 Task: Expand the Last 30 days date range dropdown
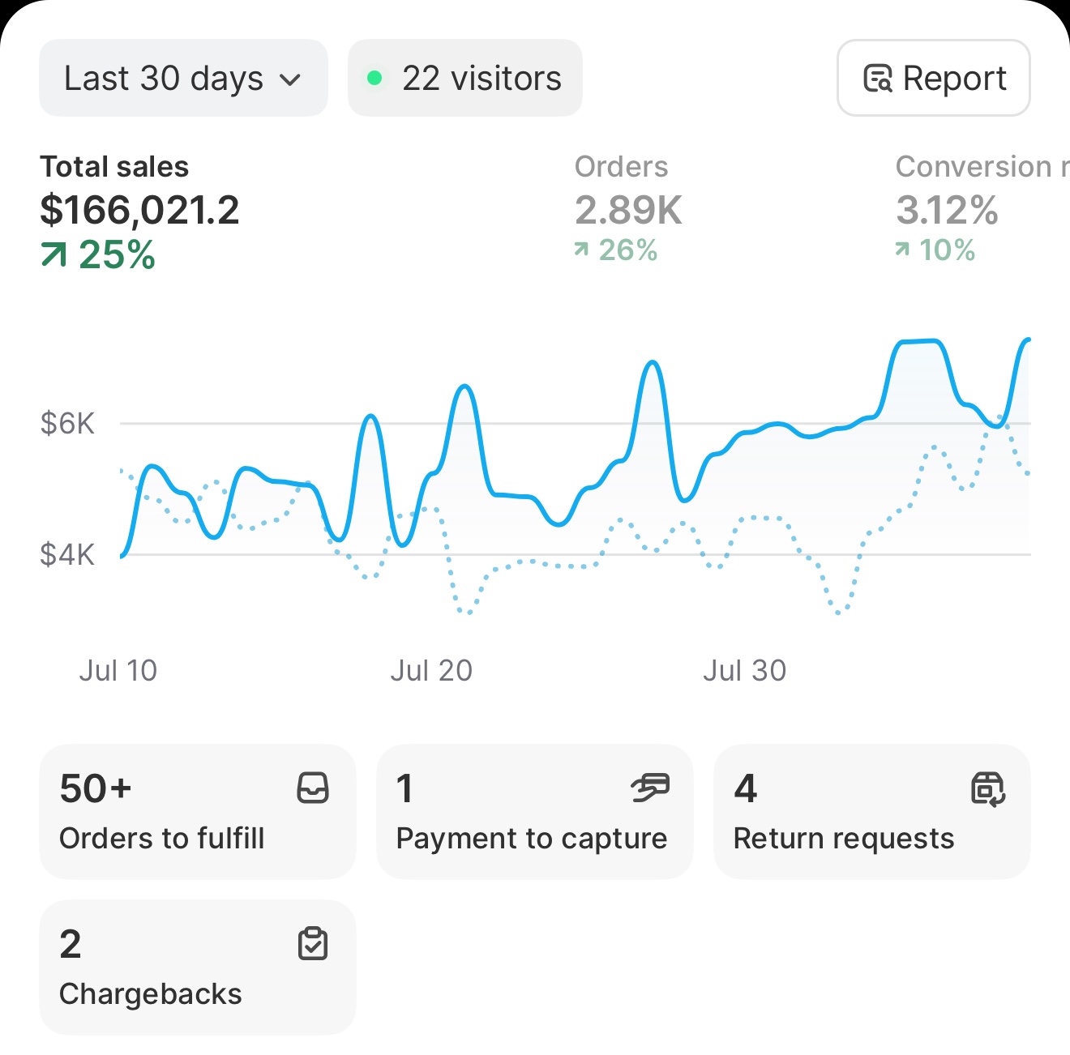tap(182, 78)
